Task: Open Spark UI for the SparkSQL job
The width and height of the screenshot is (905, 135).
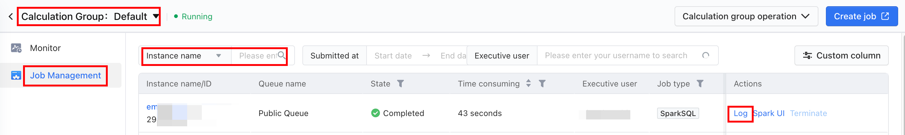Action: [769, 113]
